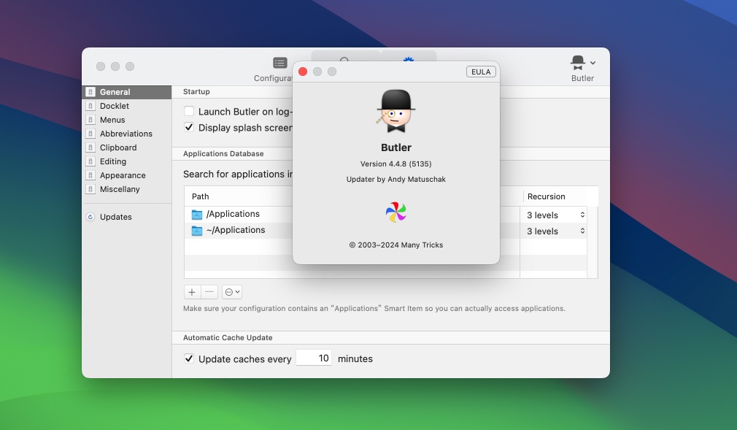Click the Configuration toolbar icon

point(279,63)
